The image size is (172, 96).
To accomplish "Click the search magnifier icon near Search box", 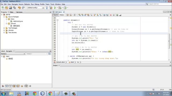I will (147, 4).
